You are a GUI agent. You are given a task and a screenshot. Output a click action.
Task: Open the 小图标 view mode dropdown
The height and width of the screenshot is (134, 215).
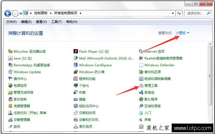coord(182,33)
